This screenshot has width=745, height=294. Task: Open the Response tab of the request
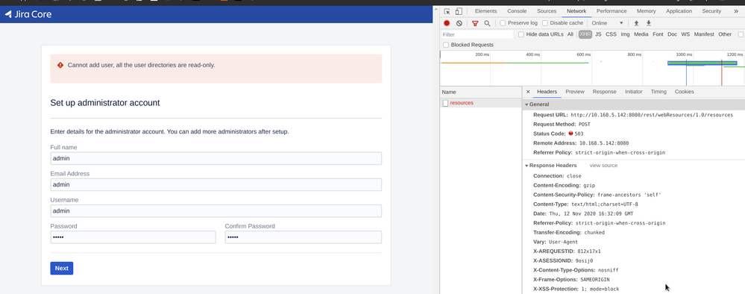pos(604,92)
